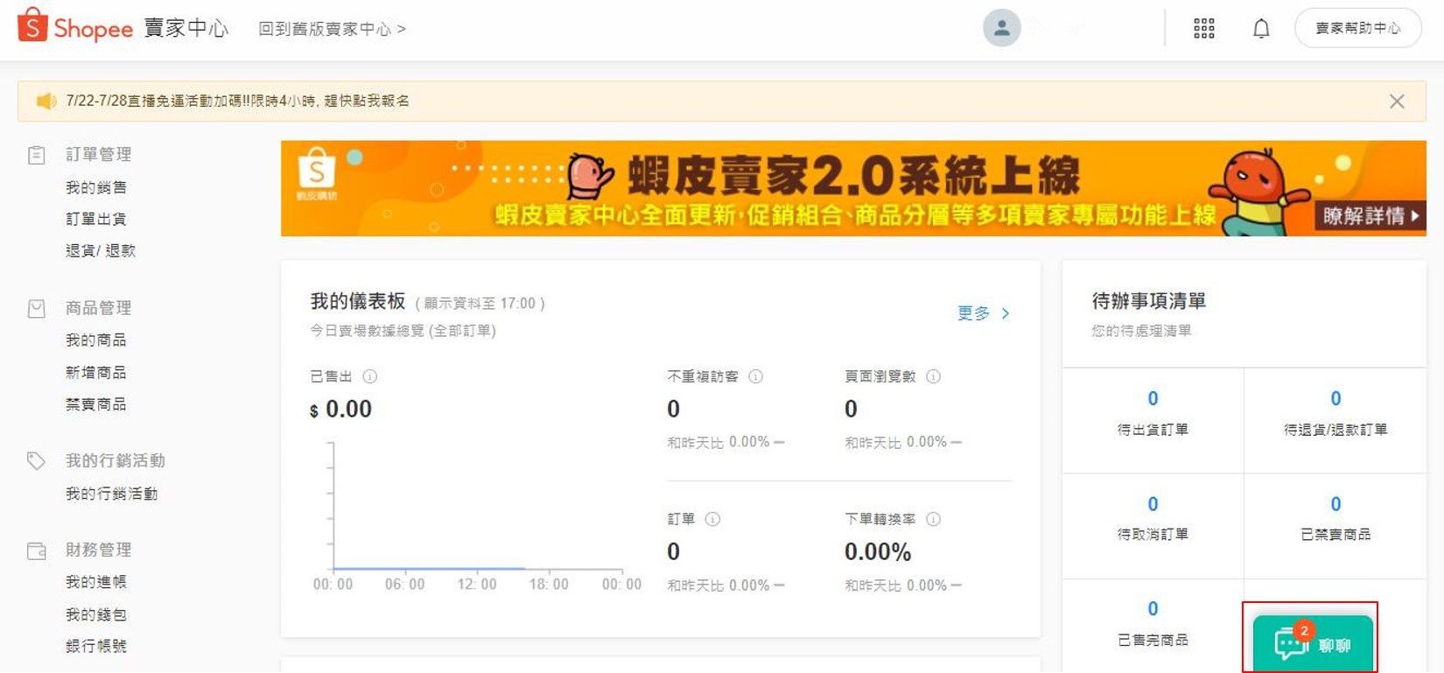
Task: Expand dashboard via 更多 link
Action: (x=983, y=313)
